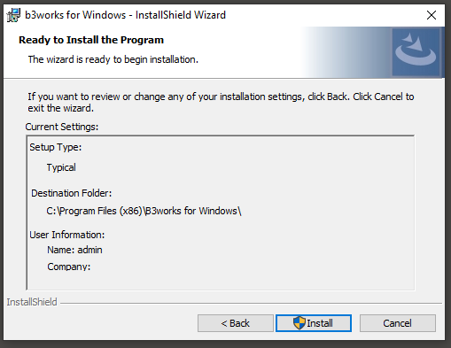Go back with the Back button
This screenshot has width=451, height=348.
(236, 323)
